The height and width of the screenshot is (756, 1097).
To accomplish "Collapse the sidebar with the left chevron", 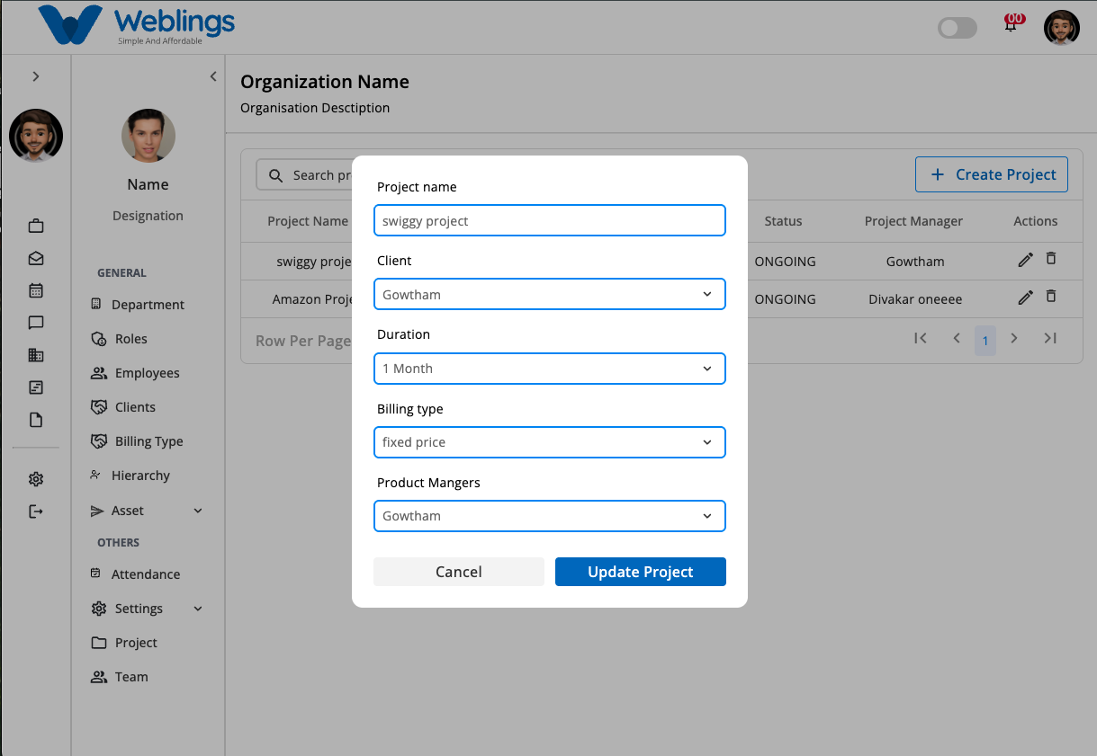I will click(213, 76).
